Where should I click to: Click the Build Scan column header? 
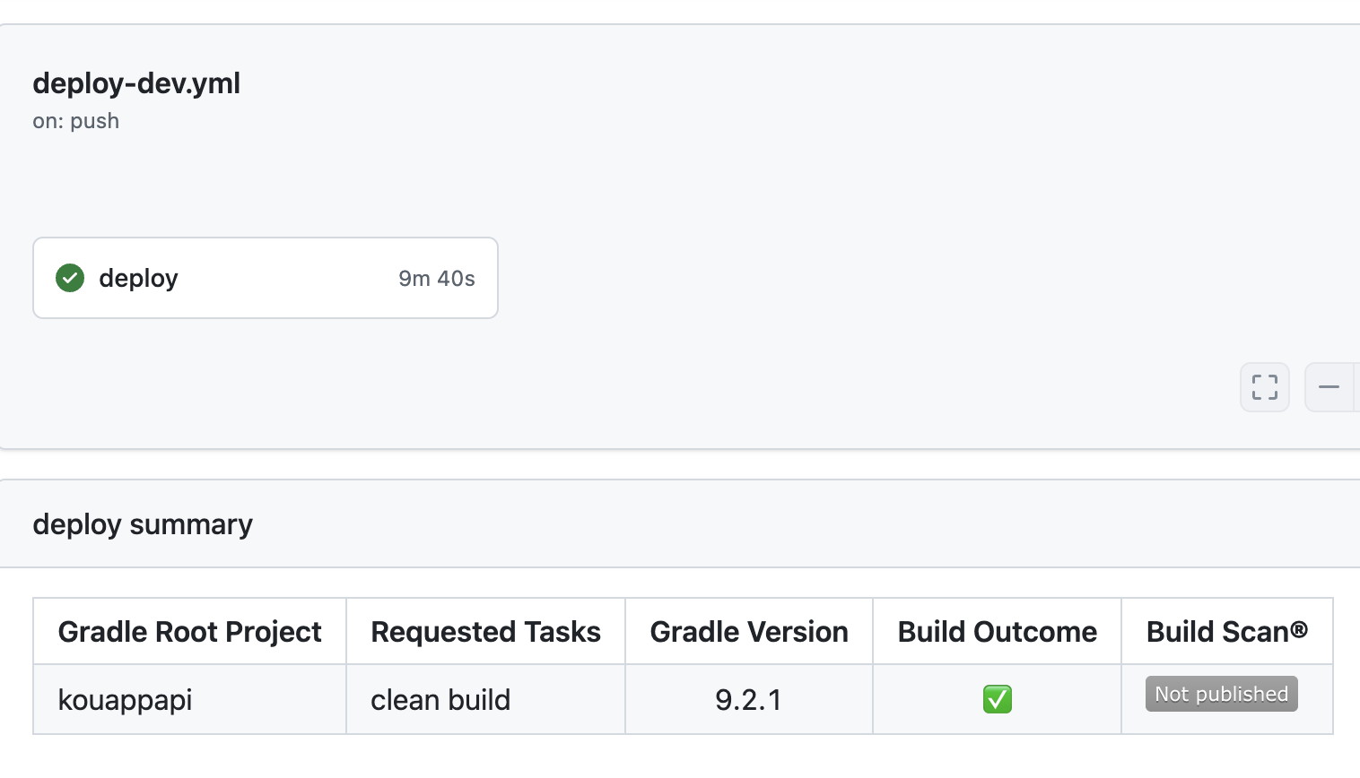coord(1226,632)
